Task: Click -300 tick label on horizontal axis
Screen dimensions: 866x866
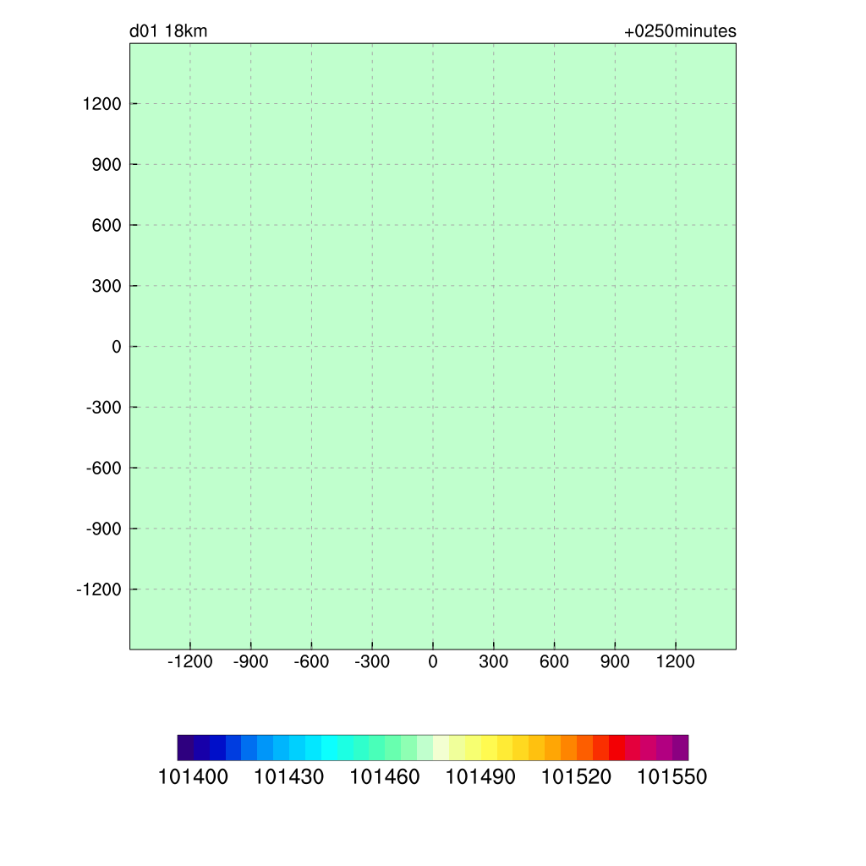Action: click(371, 662)
